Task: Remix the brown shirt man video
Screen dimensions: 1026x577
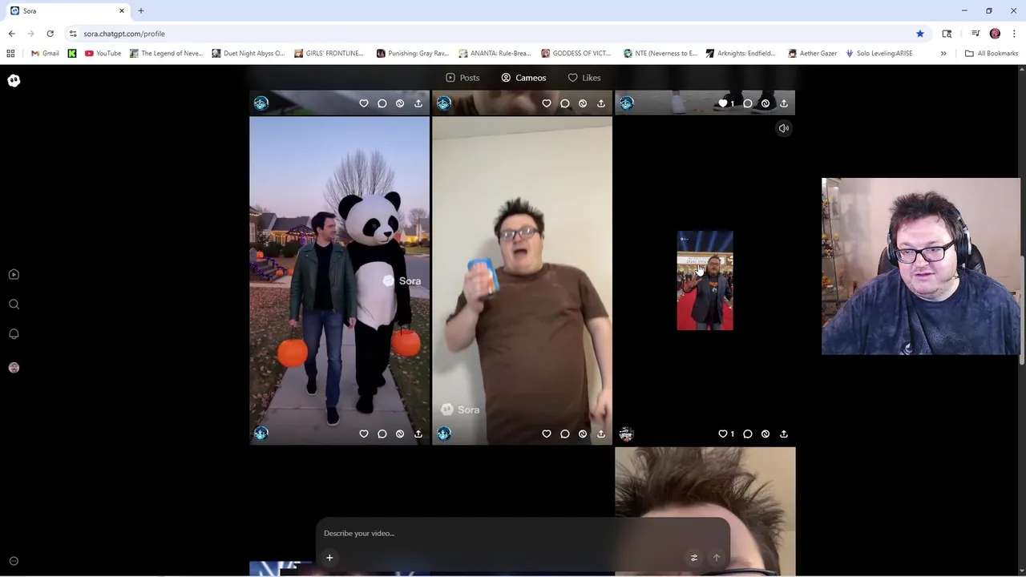Action: 583,434
